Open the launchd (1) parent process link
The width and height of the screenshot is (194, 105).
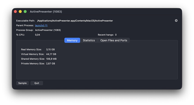click(41, 25)
